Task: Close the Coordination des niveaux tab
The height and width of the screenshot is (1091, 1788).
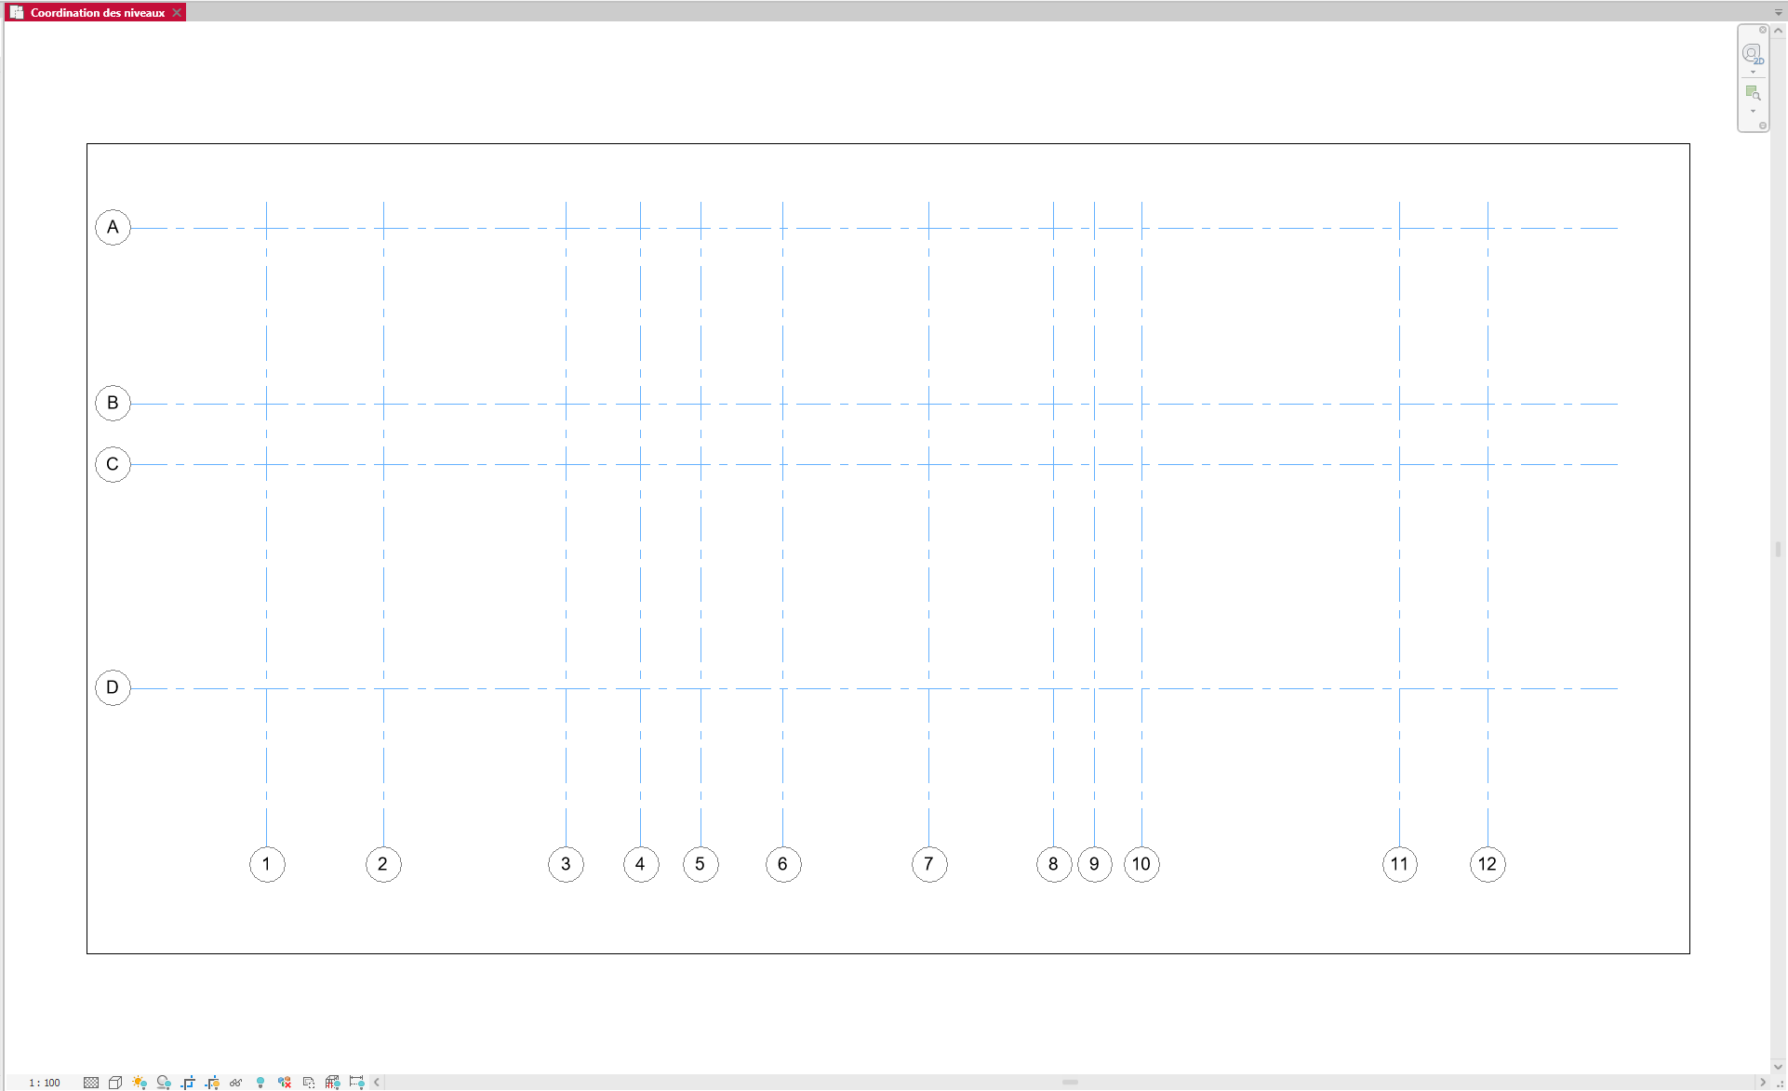Action: (x=177, y=13)
